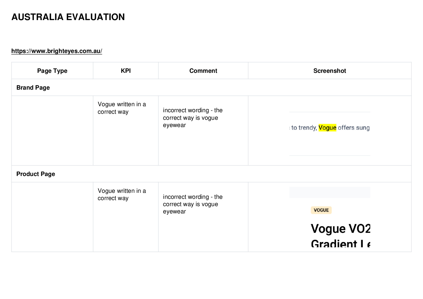423x299 pixels.
Task: Select the Page Type column header
Action: coord(52,71)
